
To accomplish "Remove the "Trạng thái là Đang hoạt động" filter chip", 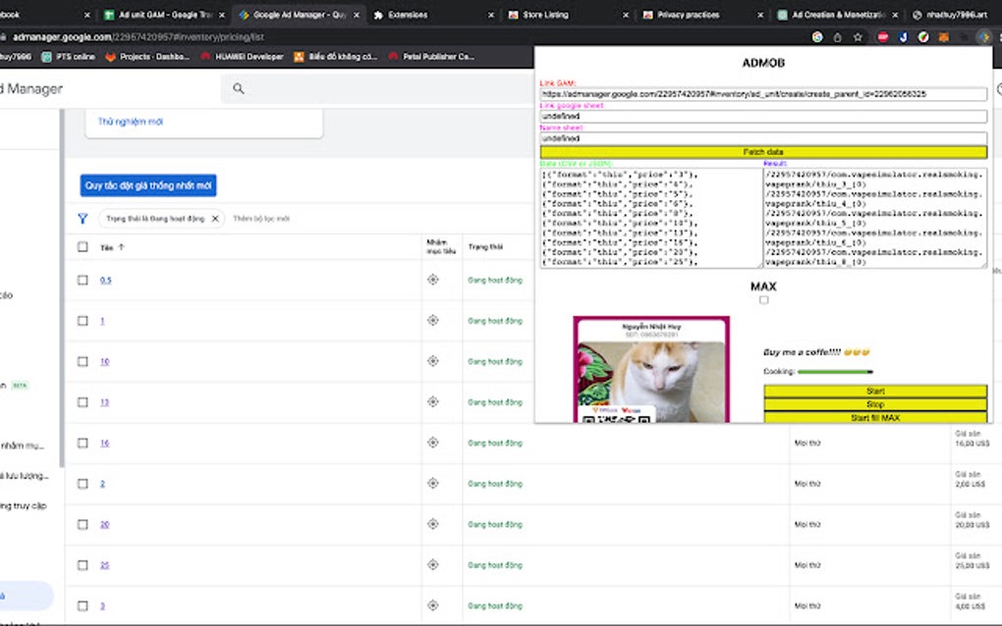I will coord(215,219).
